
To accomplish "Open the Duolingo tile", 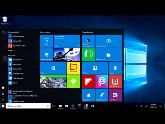I will 74,82.
